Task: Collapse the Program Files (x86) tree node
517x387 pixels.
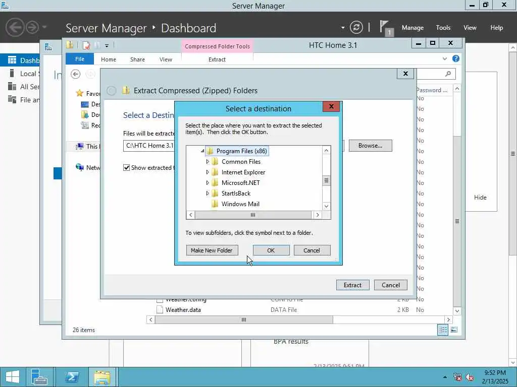Action: (x=202, y=151)
